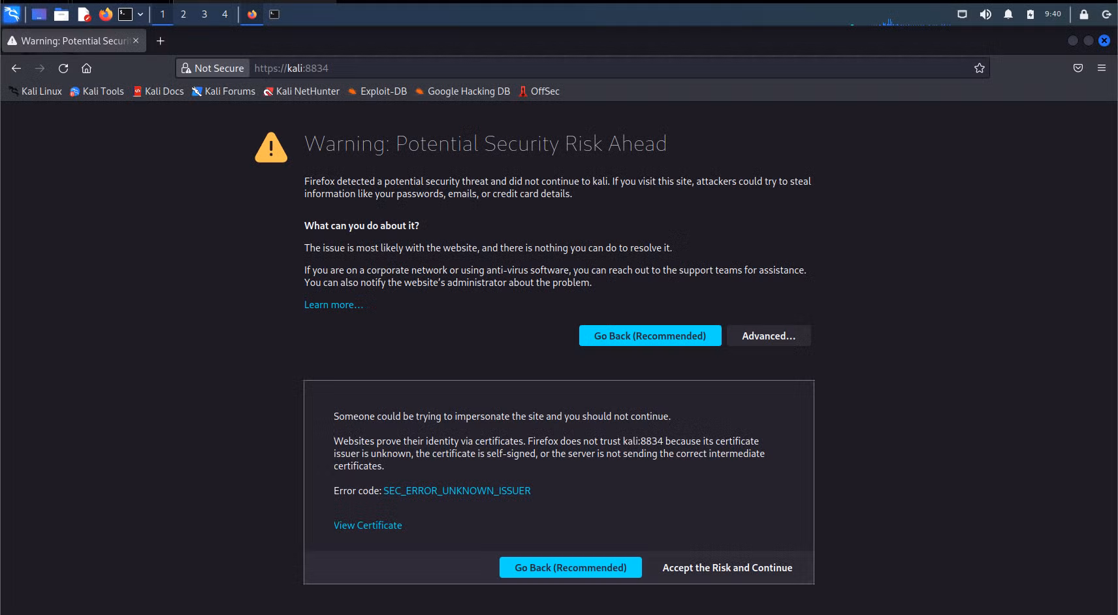Click the Not Secure site identity badge

(x=213, y=68)
